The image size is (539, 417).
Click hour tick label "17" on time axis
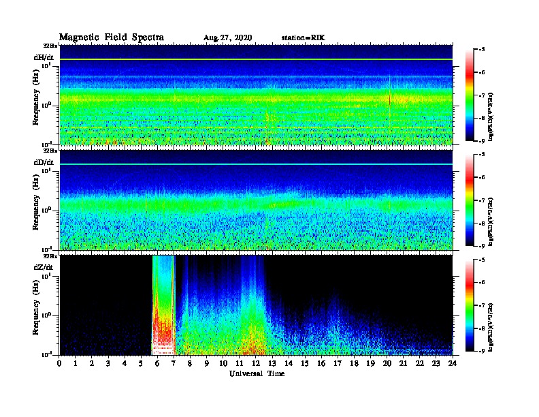click(338, 363)
